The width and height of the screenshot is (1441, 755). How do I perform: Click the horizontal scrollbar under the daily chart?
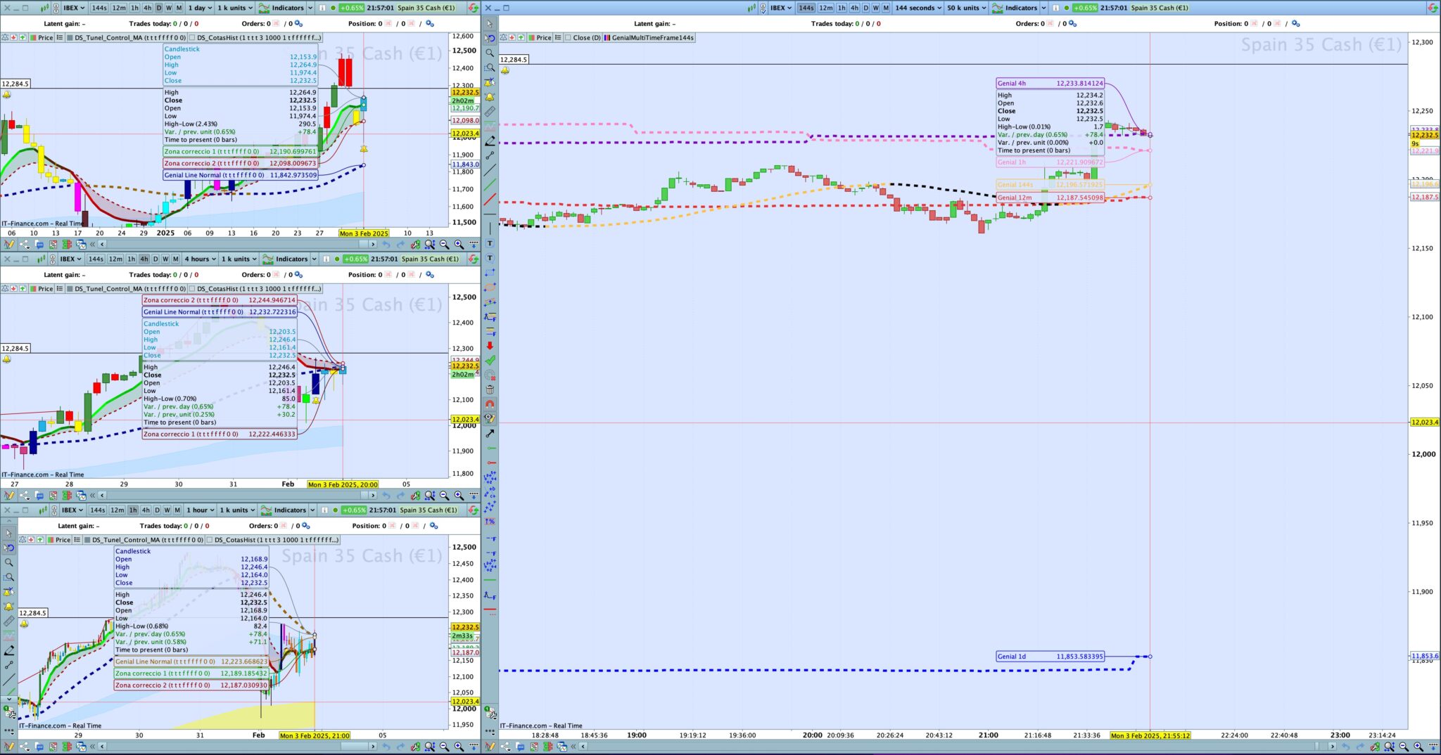pyautogui.click(x=239, y=245)
